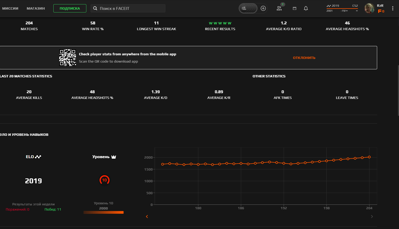Open the МАГАЗИН menu item
Image resolution: width=399 pixels, height=229 pixels.
(x=36, y=8)
